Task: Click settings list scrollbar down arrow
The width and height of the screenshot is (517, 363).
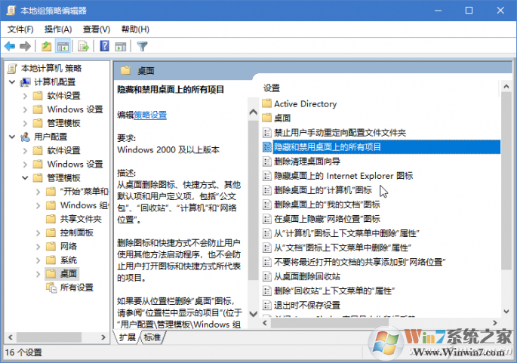Action: pyautogui.click(x=506, y=311)
